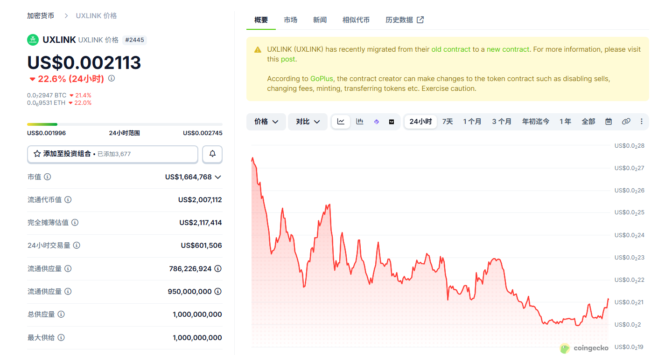Click info icon next to 950,000,000
The width and height of the screenshot is (658, 355).
pyautogui.click(x=218, y=292)
